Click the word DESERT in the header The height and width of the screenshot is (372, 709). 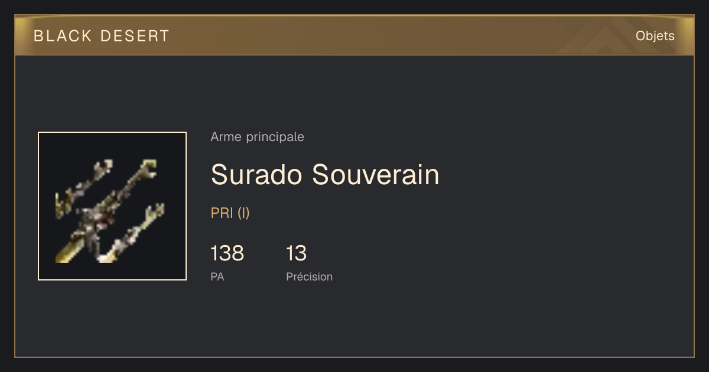[135, 36]
